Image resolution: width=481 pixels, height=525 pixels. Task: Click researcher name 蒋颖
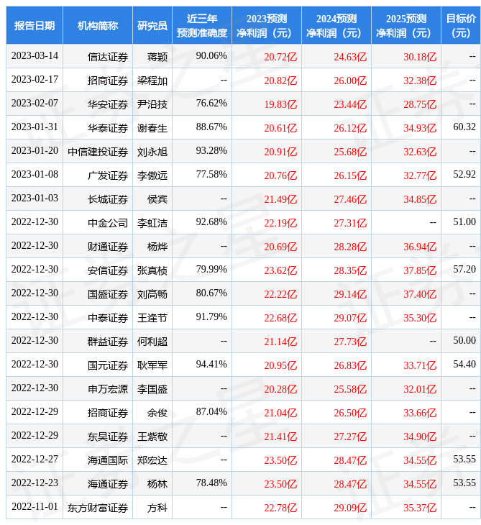click(x=157, y=57)
